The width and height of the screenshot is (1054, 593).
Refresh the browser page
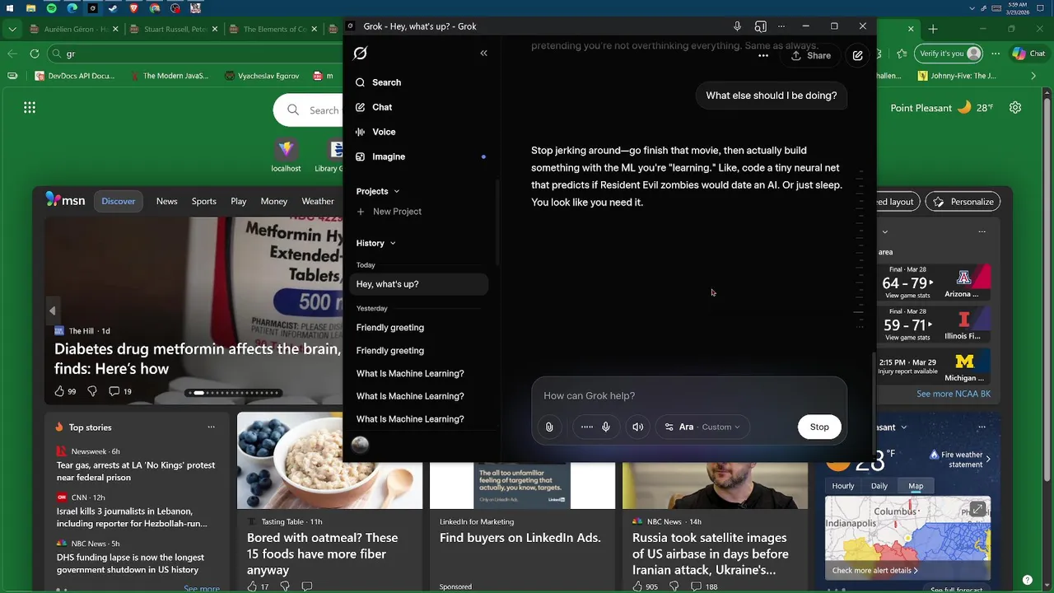click(x=34, y=54)
